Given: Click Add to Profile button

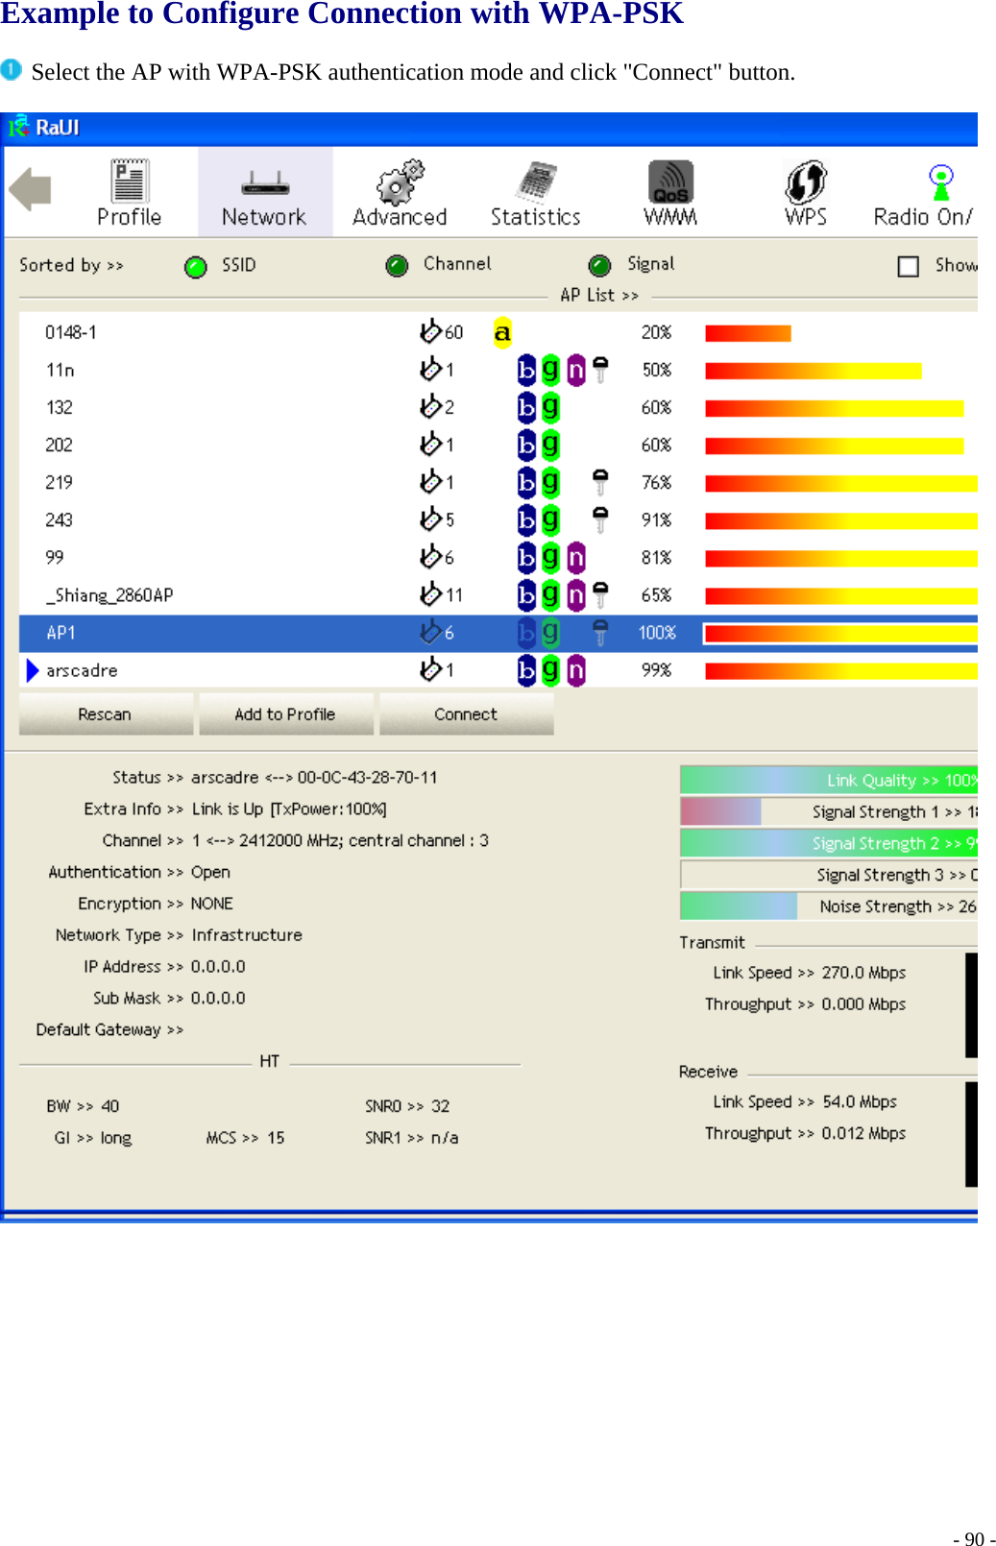Looking at the screenshot, I should [285, 714].
